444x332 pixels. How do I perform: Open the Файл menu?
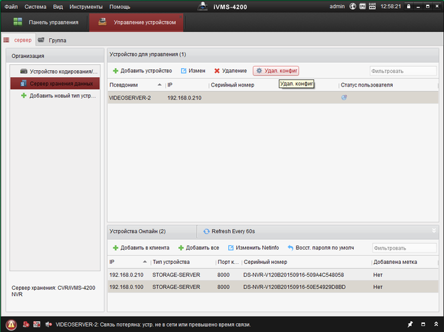pyautogui.click(x=11, y=7)
